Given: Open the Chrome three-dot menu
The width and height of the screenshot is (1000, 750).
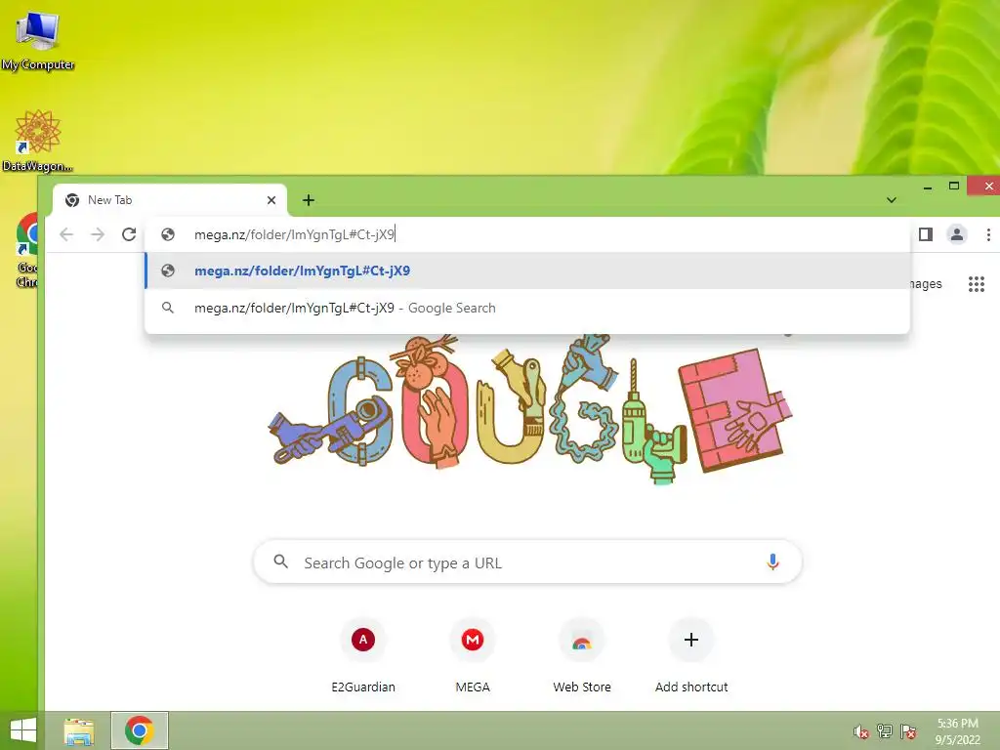Looking at the screenshot, I should pos(988,234).
